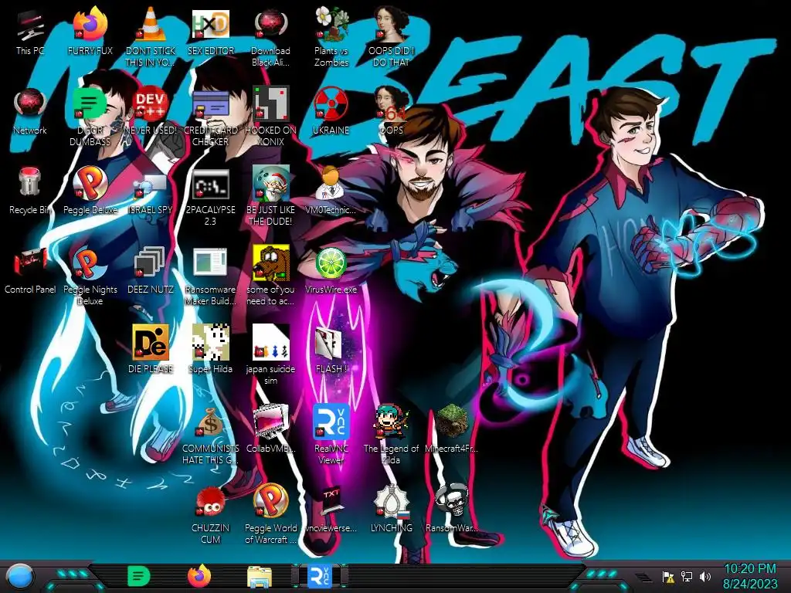
Task: Launch VirusWire.exe lime icon
Action: click(x=331, y=271)
